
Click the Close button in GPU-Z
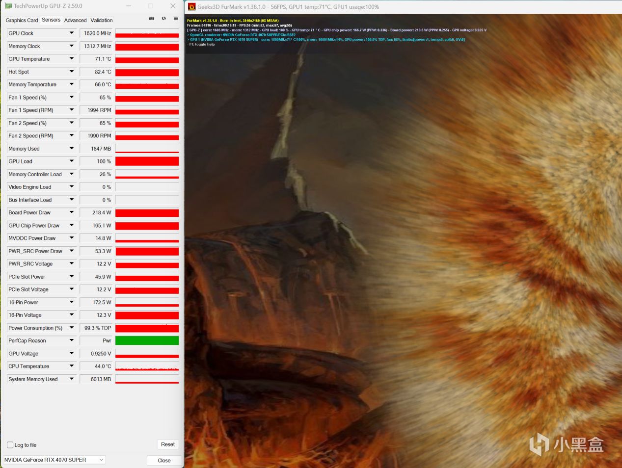click(x=164, y=460)
